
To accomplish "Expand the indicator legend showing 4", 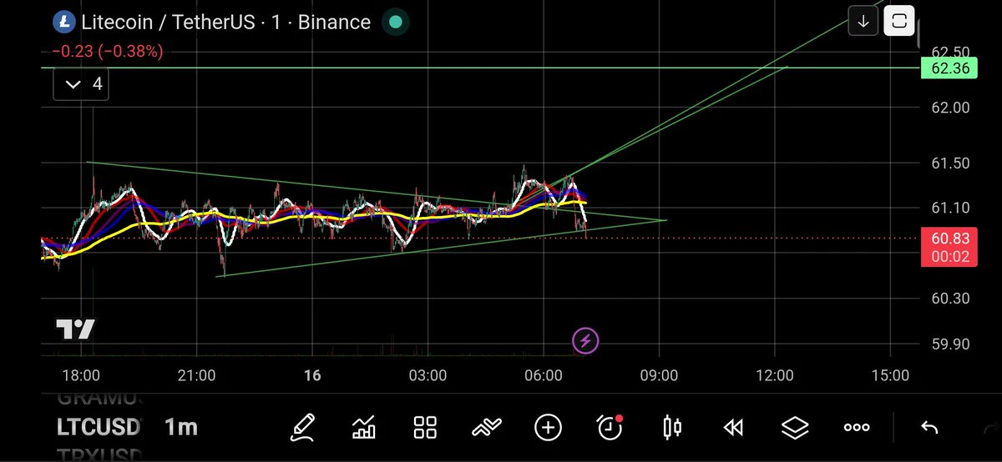I will pos(80,84).
